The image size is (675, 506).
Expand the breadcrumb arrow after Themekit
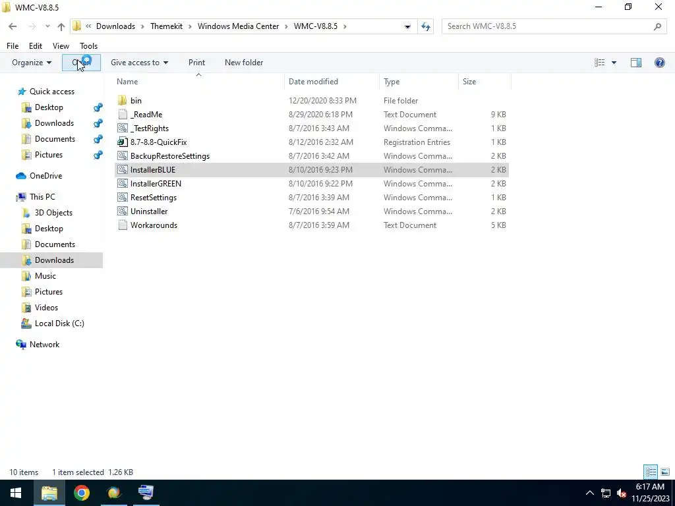tap(190, 26)
